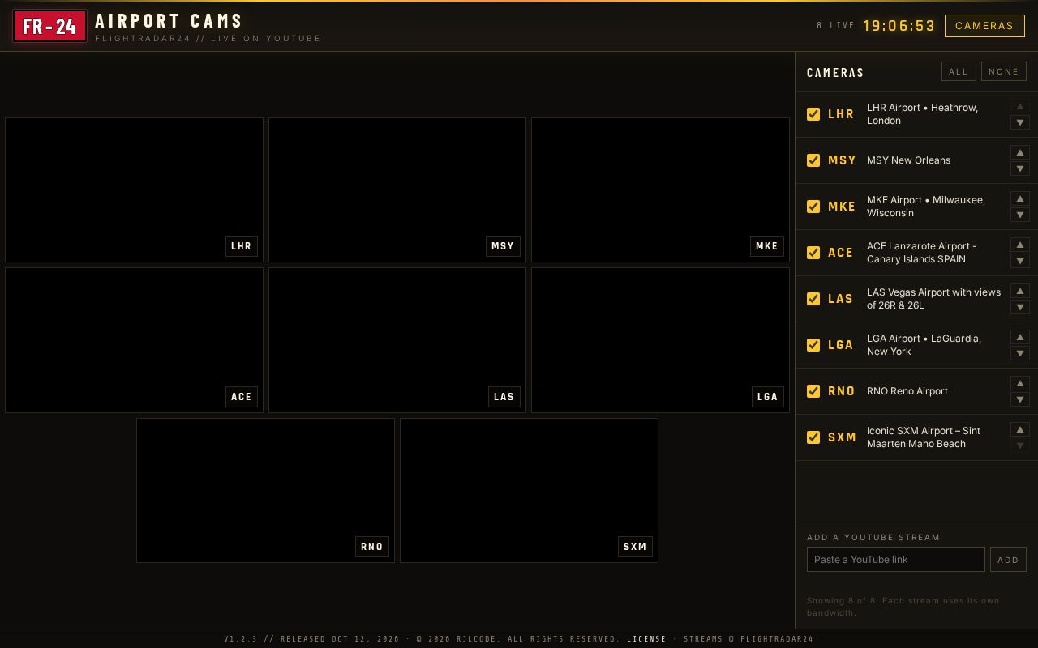Viewport: 1038px width, 648px height.
Task: Focus the Paste a YouTube link field
Action: (x=896, y=560)
